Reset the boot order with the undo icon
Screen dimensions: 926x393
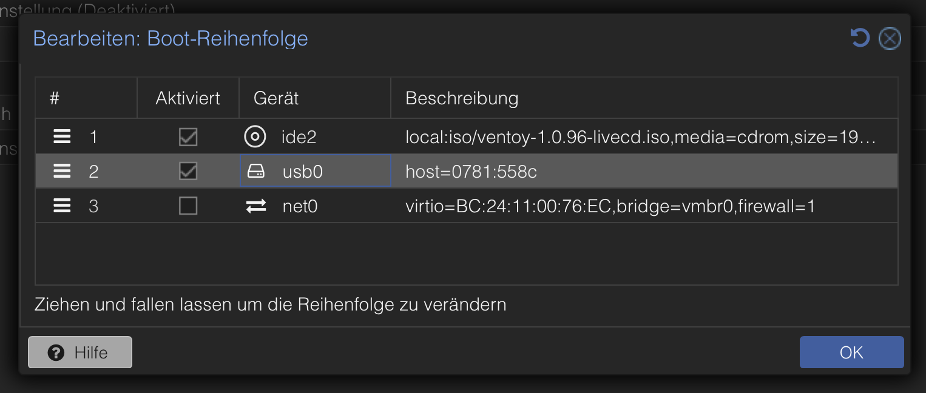tap(859, 39)
